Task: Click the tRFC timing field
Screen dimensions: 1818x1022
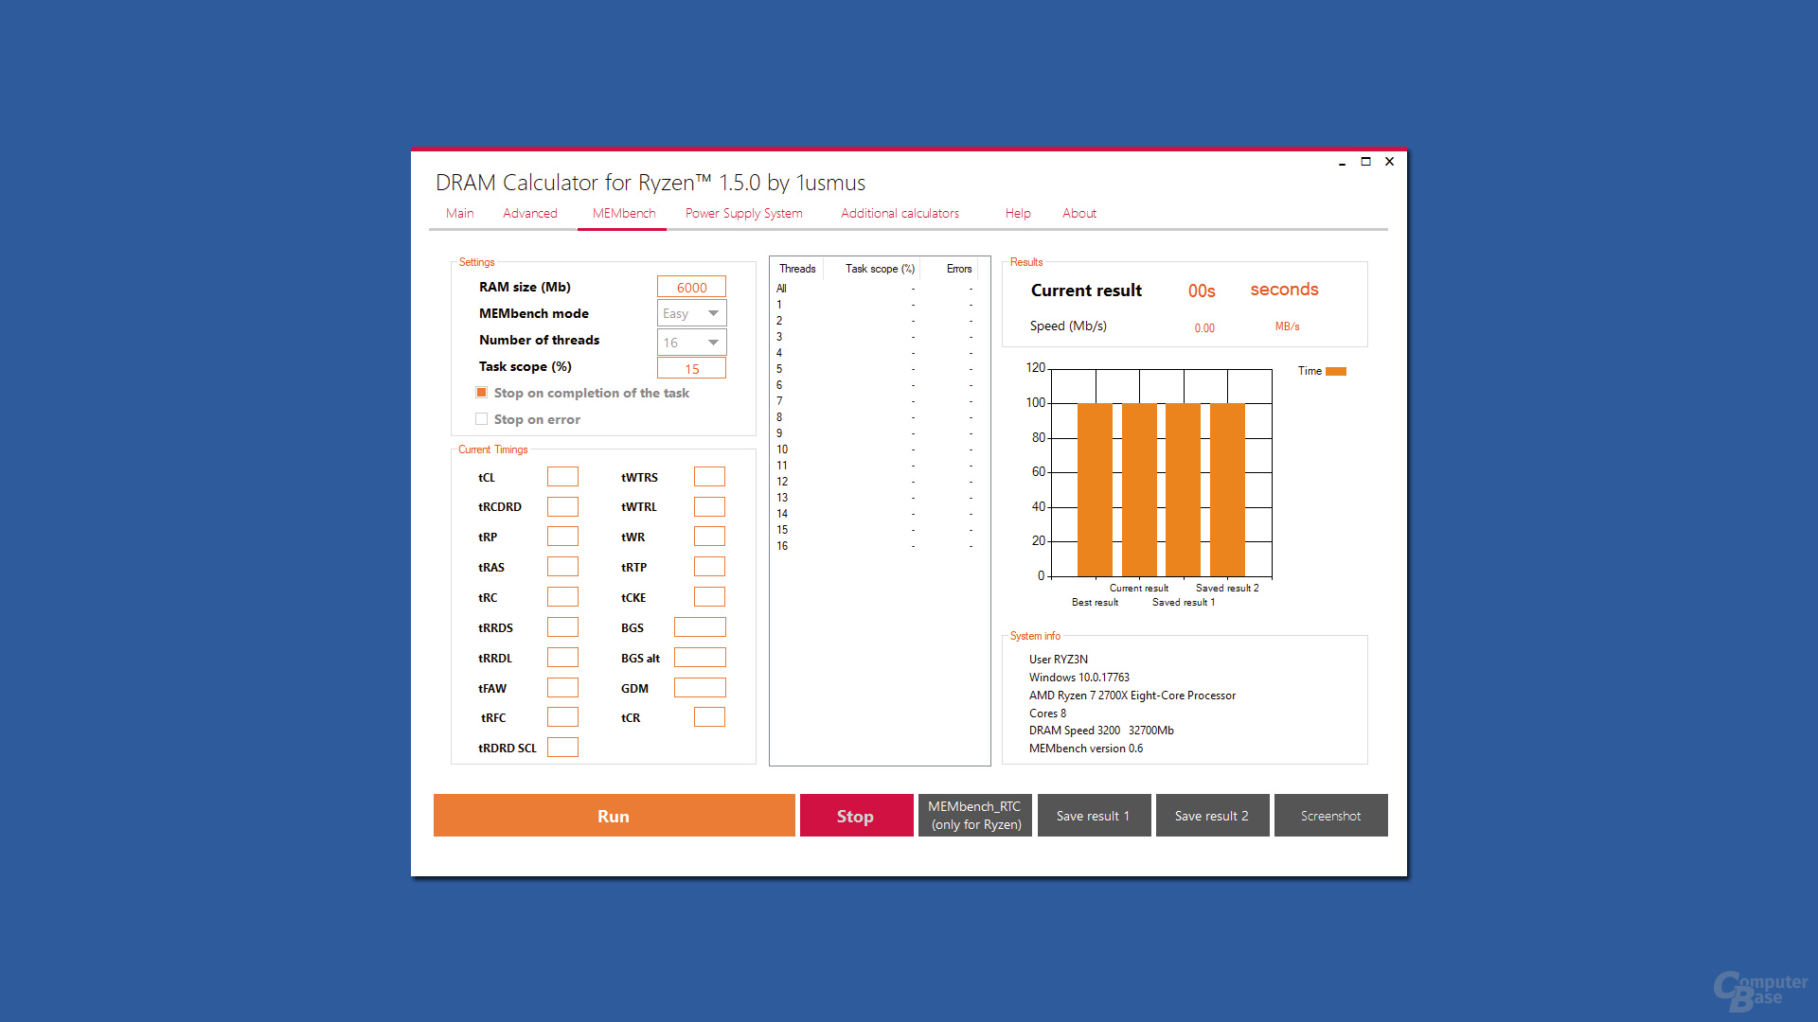Action: tap(562, 717)
